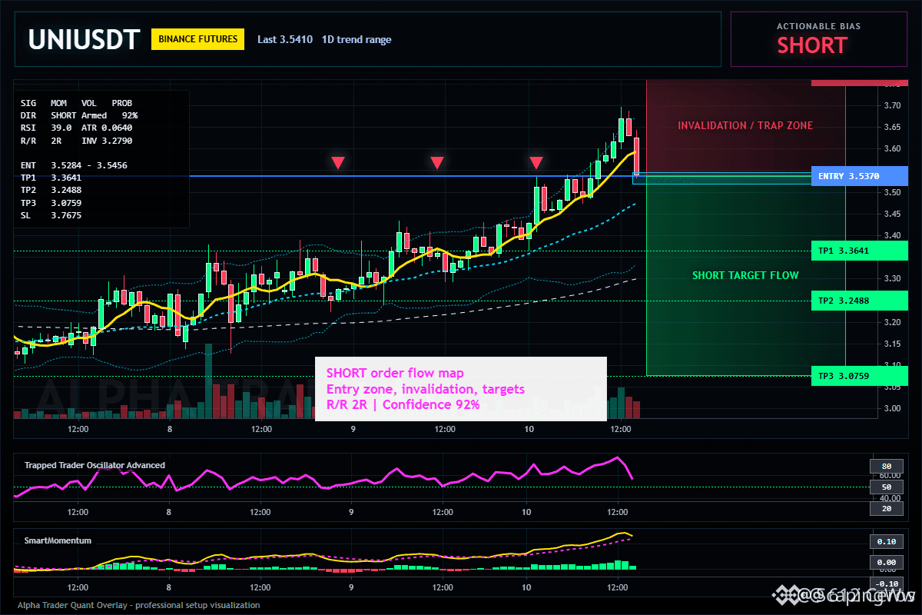Select the SL 3.7675 row in stats panel
Screen dimensions: 922x615
[x=51, y=215]
